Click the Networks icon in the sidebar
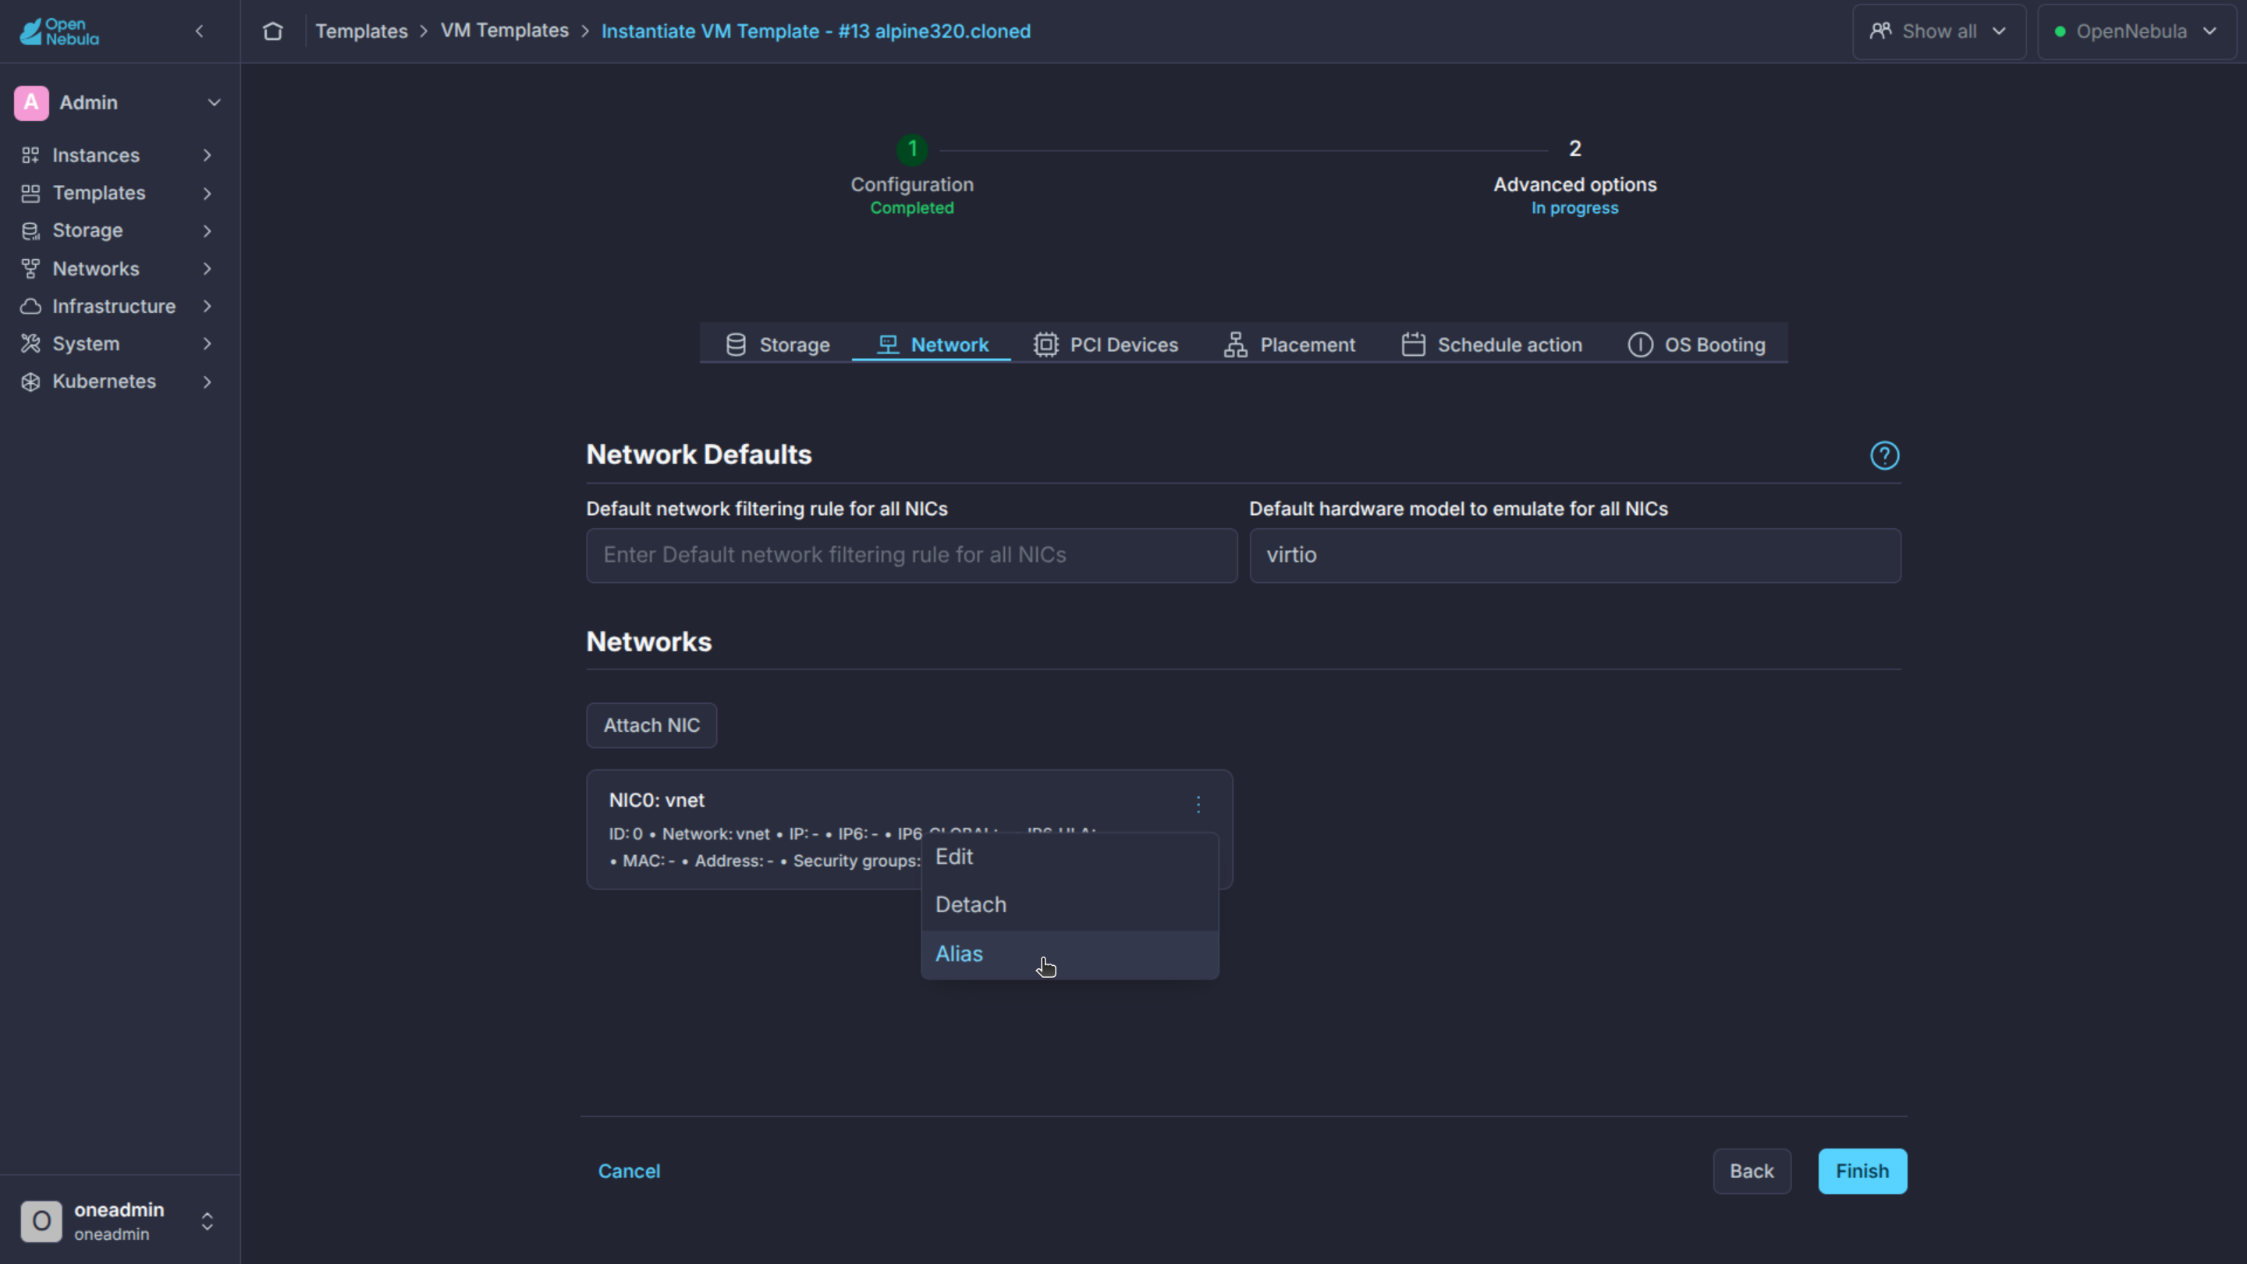2247x1264 pixels. pyautogui.click(x=30, y=268)
